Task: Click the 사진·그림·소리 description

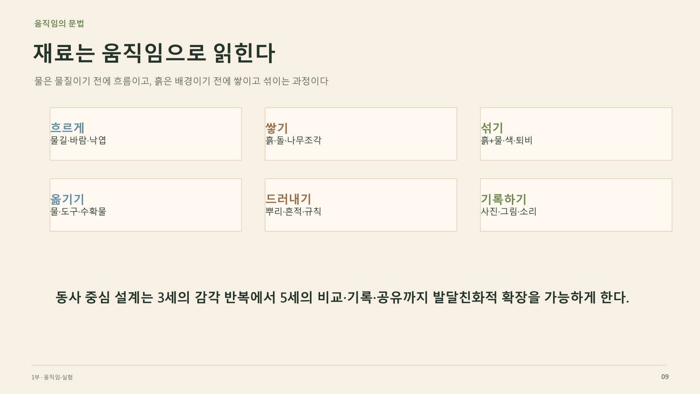Action: pos(509,212)
